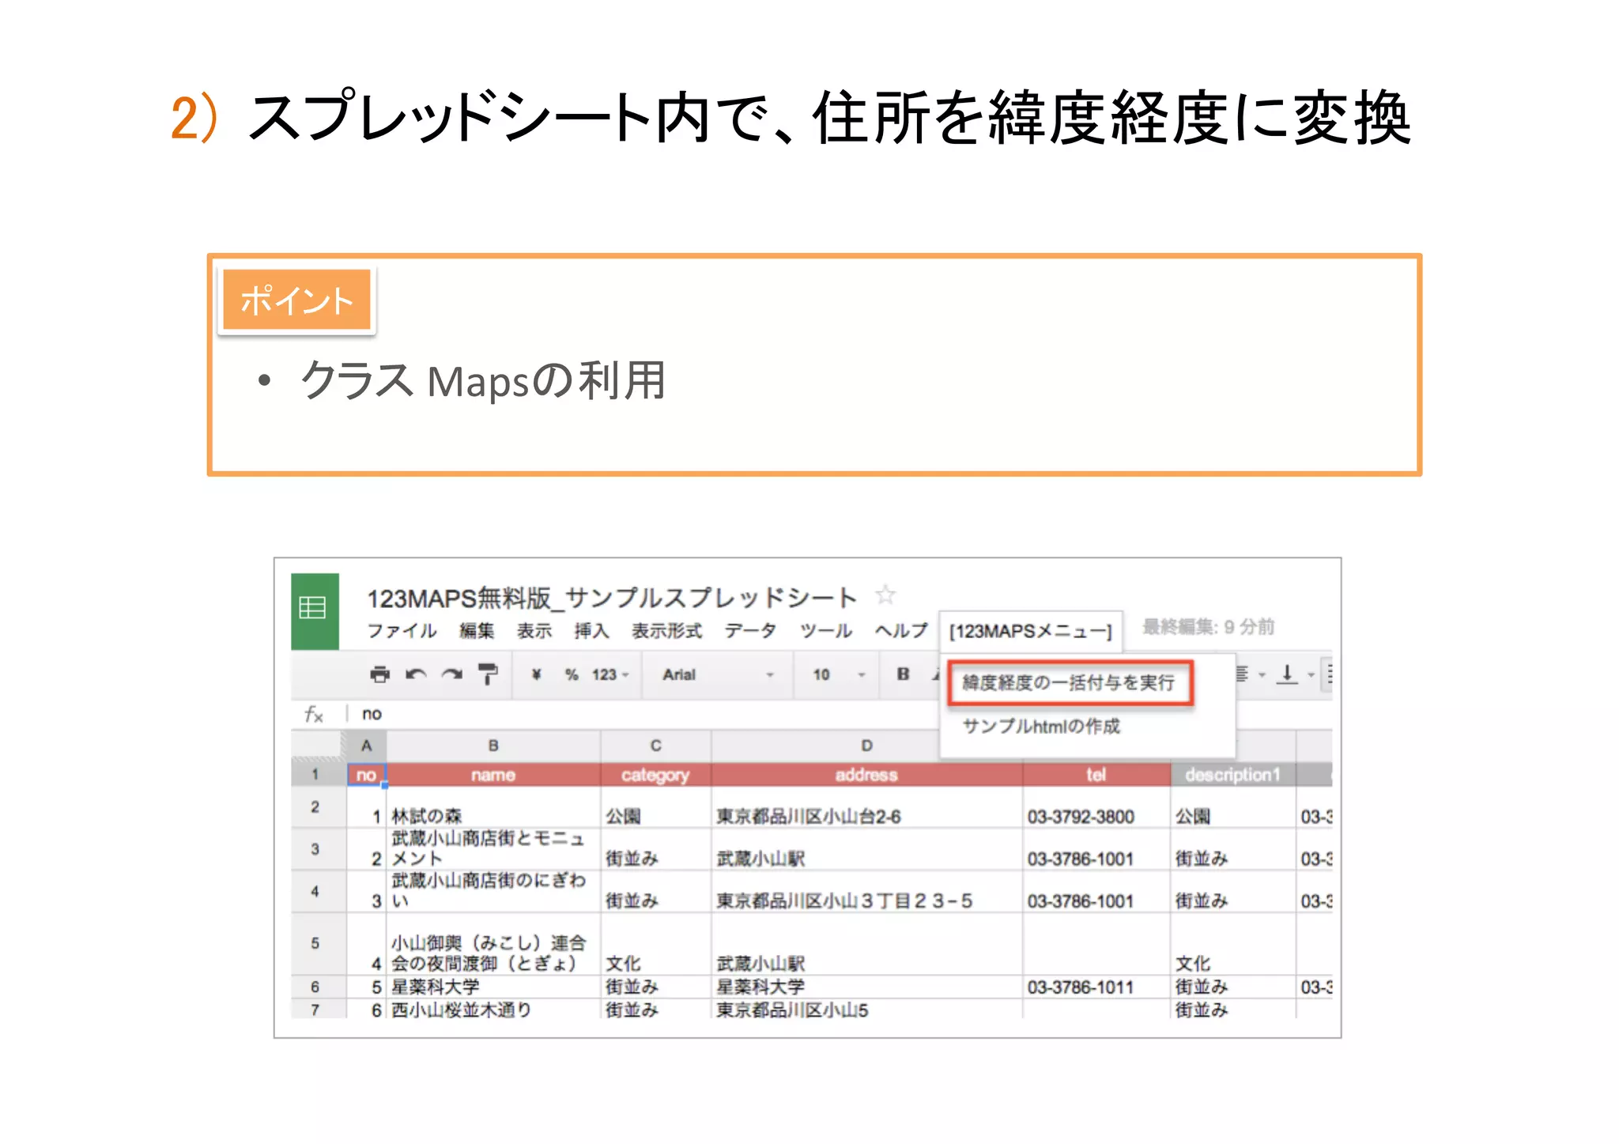The image size is (1619, 1144).
Task: Click the 'category' header cell
Action: (655, 775)
